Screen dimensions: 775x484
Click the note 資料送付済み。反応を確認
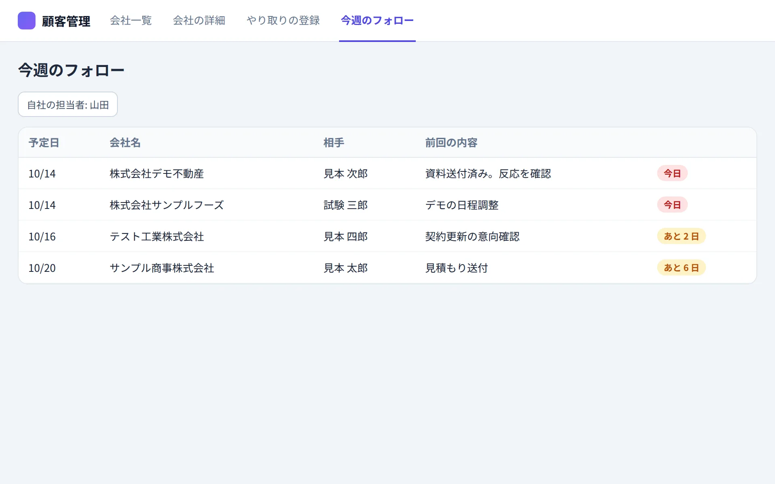coord(488,173)
